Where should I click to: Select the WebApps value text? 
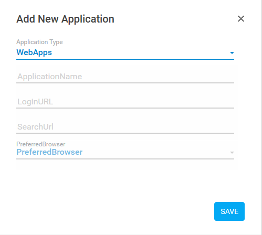(34, 52)
